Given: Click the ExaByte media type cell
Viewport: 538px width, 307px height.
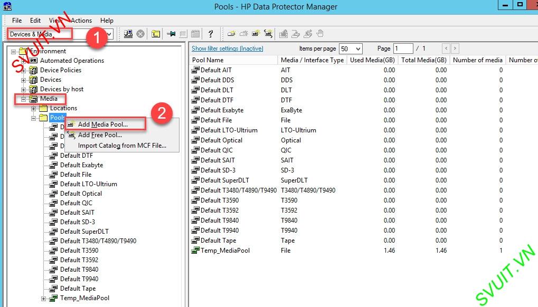Looking at the screenshot, I should [291, 110].
